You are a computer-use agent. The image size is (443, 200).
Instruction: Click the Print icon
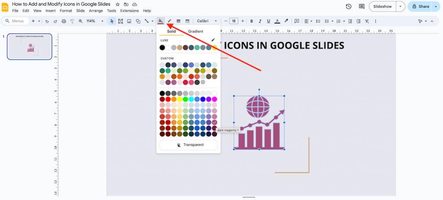64,21
